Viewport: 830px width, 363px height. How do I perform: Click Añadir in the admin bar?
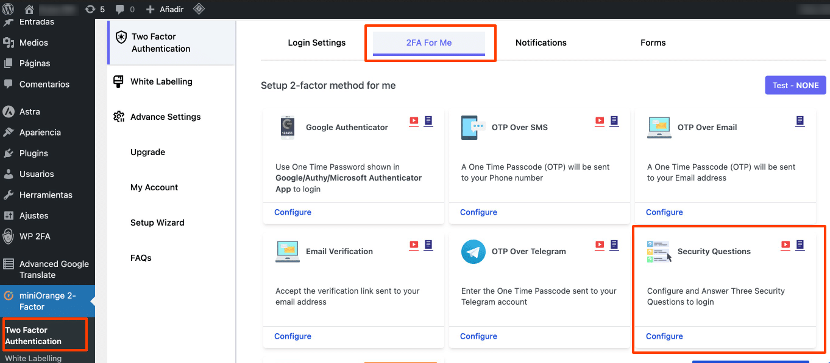click(x=165, y=9)
